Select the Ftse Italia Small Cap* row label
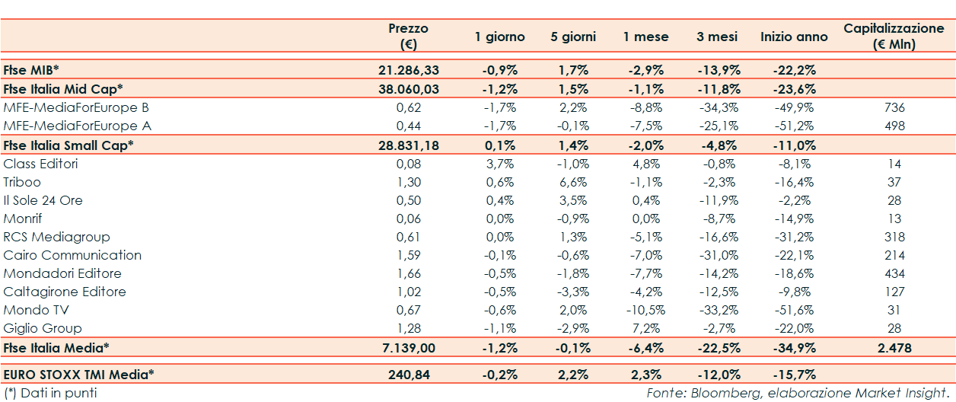The height and width of the screenshot is (402, 956). [69, 145]
